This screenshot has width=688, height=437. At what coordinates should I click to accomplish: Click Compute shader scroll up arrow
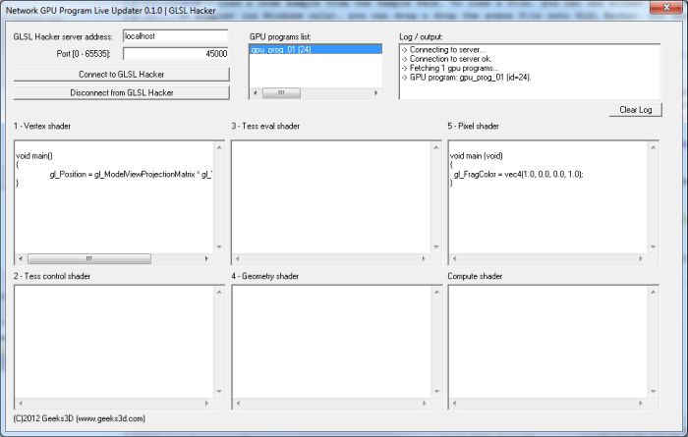653,292
